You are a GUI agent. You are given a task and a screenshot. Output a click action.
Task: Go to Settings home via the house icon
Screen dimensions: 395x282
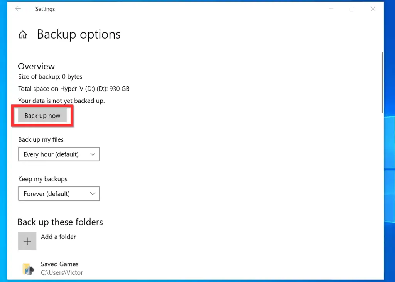(x=23, y=35)
